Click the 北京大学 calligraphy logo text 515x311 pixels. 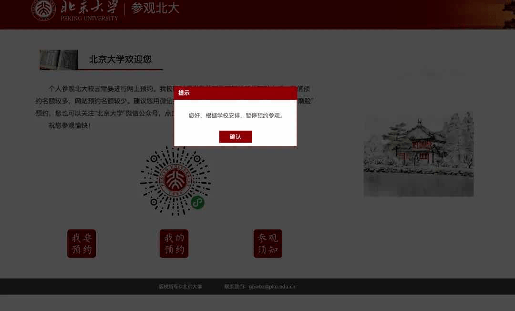point(89,7)
